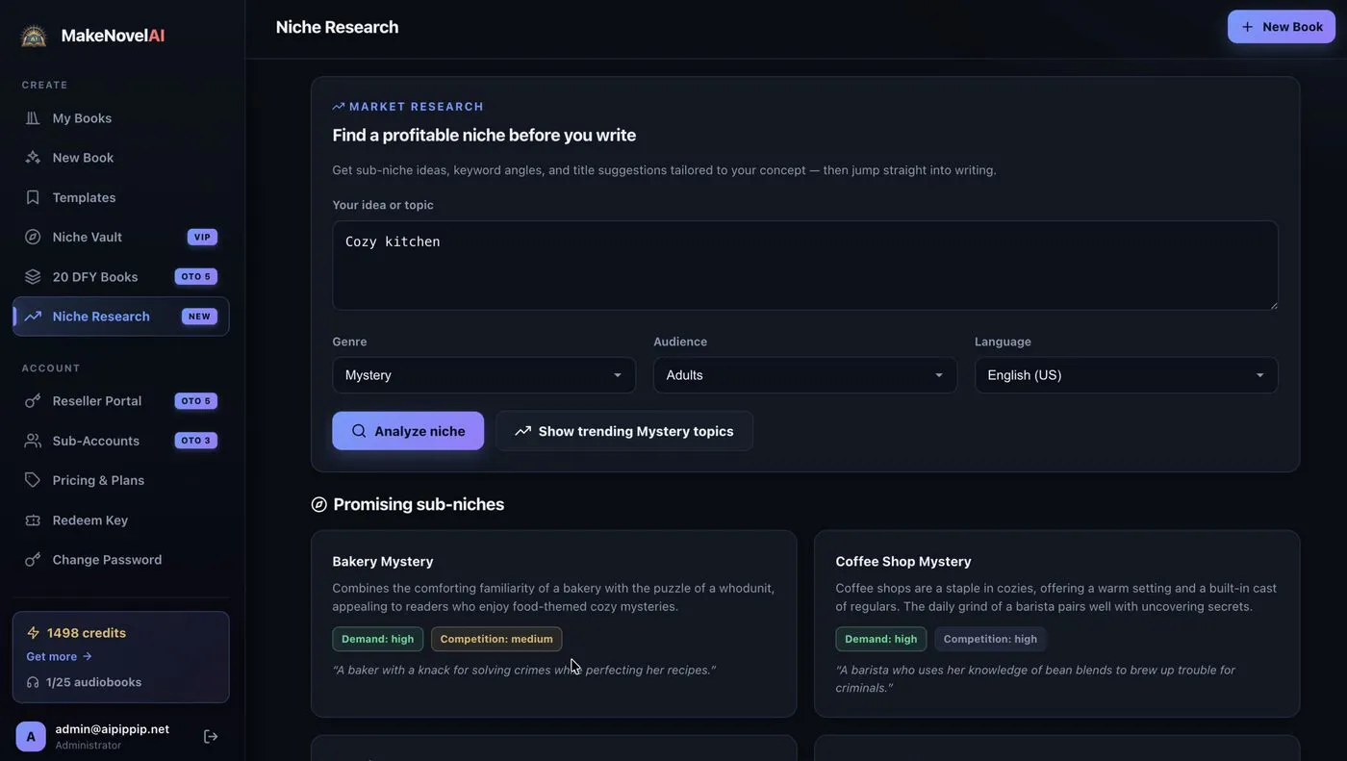This screenshot has height=761, width=1347.
Task: Click the Niche Vault compass icon
Action: pos(33,237)
